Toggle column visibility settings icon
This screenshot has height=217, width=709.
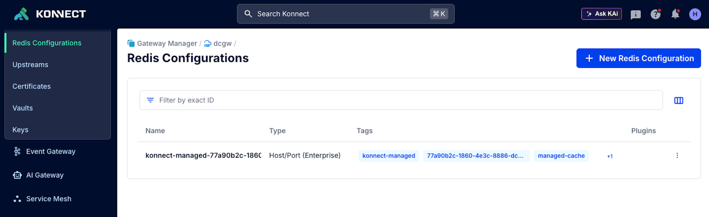pyautogui.click(x=678, y=100)
